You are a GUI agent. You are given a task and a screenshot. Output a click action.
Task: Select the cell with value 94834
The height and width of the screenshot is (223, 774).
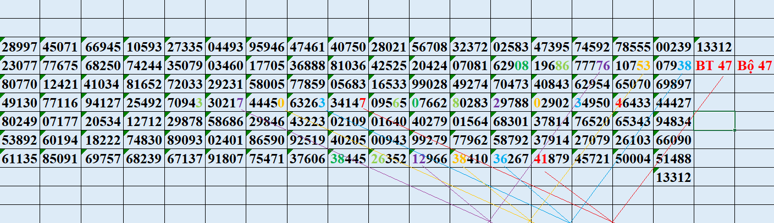click(x=673, y=122)
